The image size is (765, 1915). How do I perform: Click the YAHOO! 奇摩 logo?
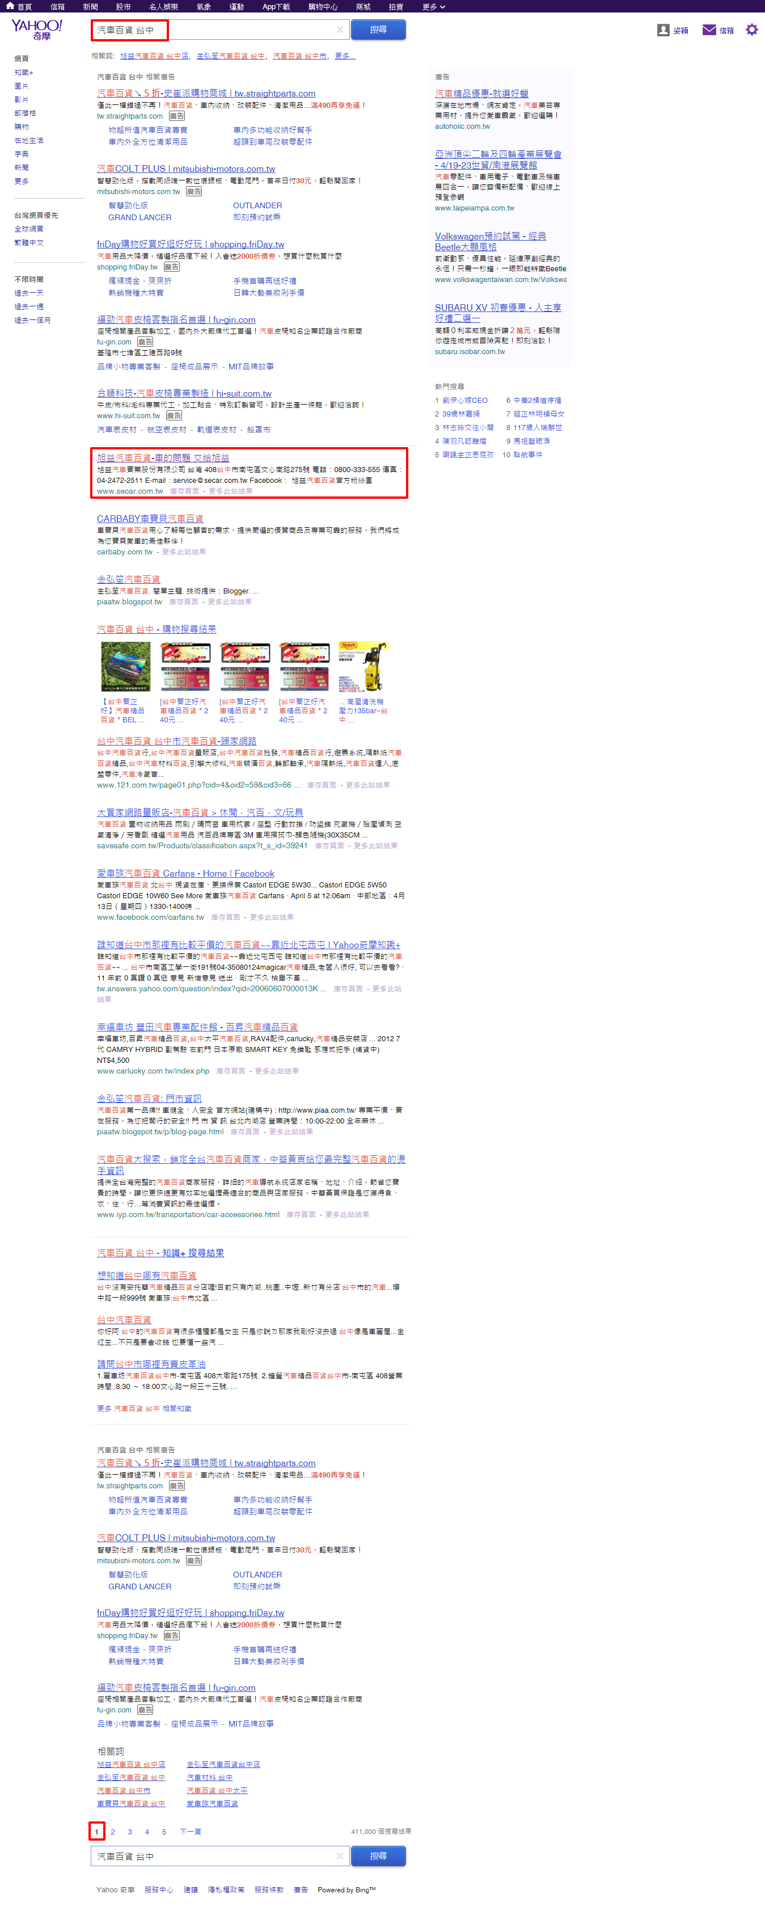(37, 30)
